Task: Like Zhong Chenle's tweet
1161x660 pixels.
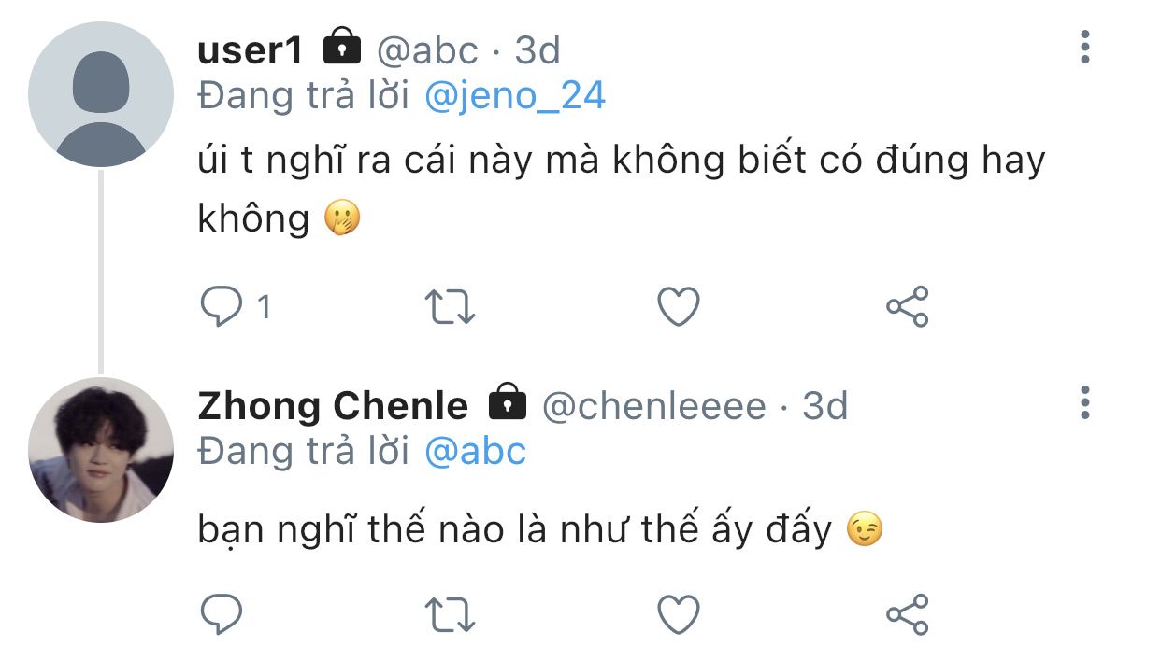Action: (679, 614)
